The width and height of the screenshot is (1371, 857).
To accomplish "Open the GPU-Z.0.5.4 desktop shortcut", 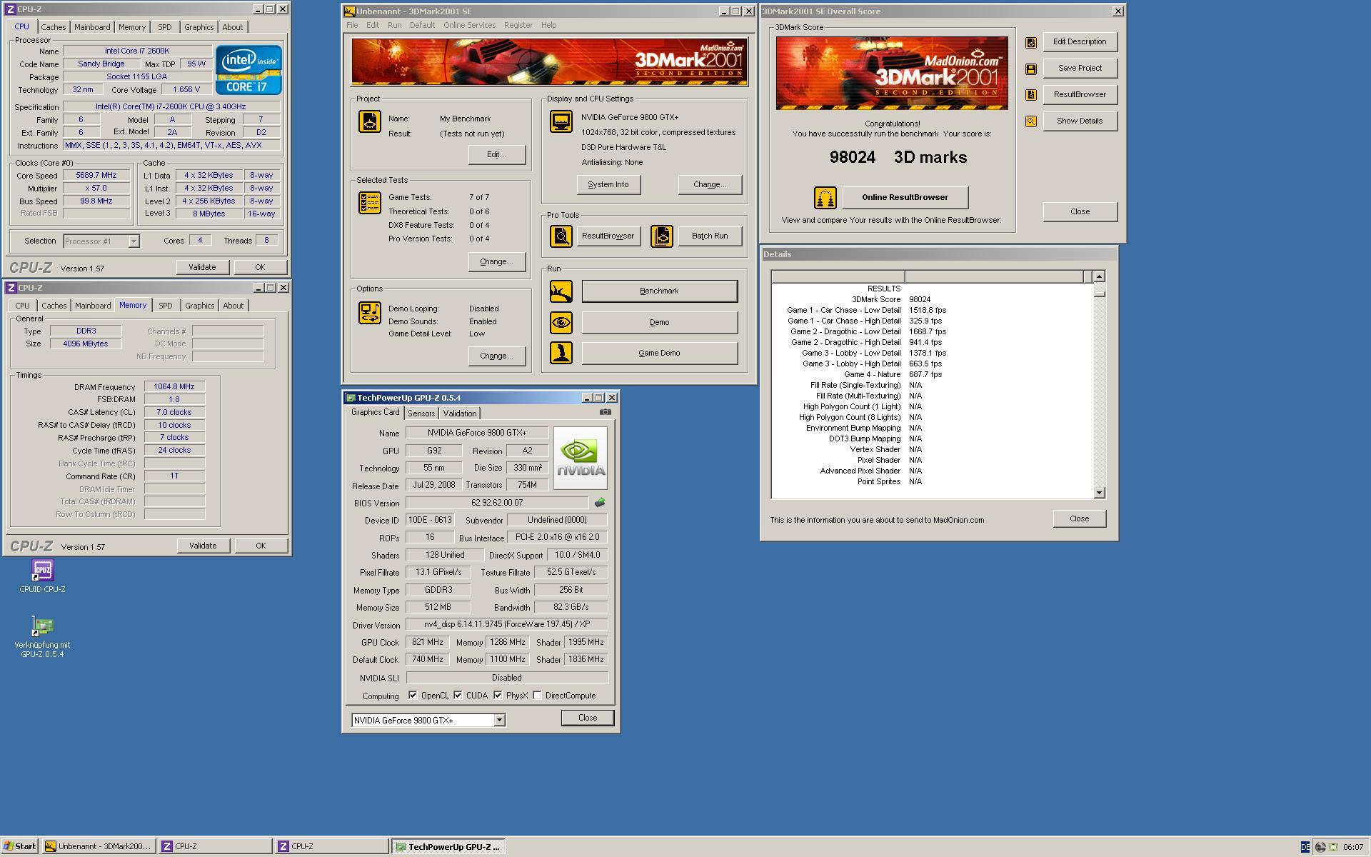I will click(42, 637).
